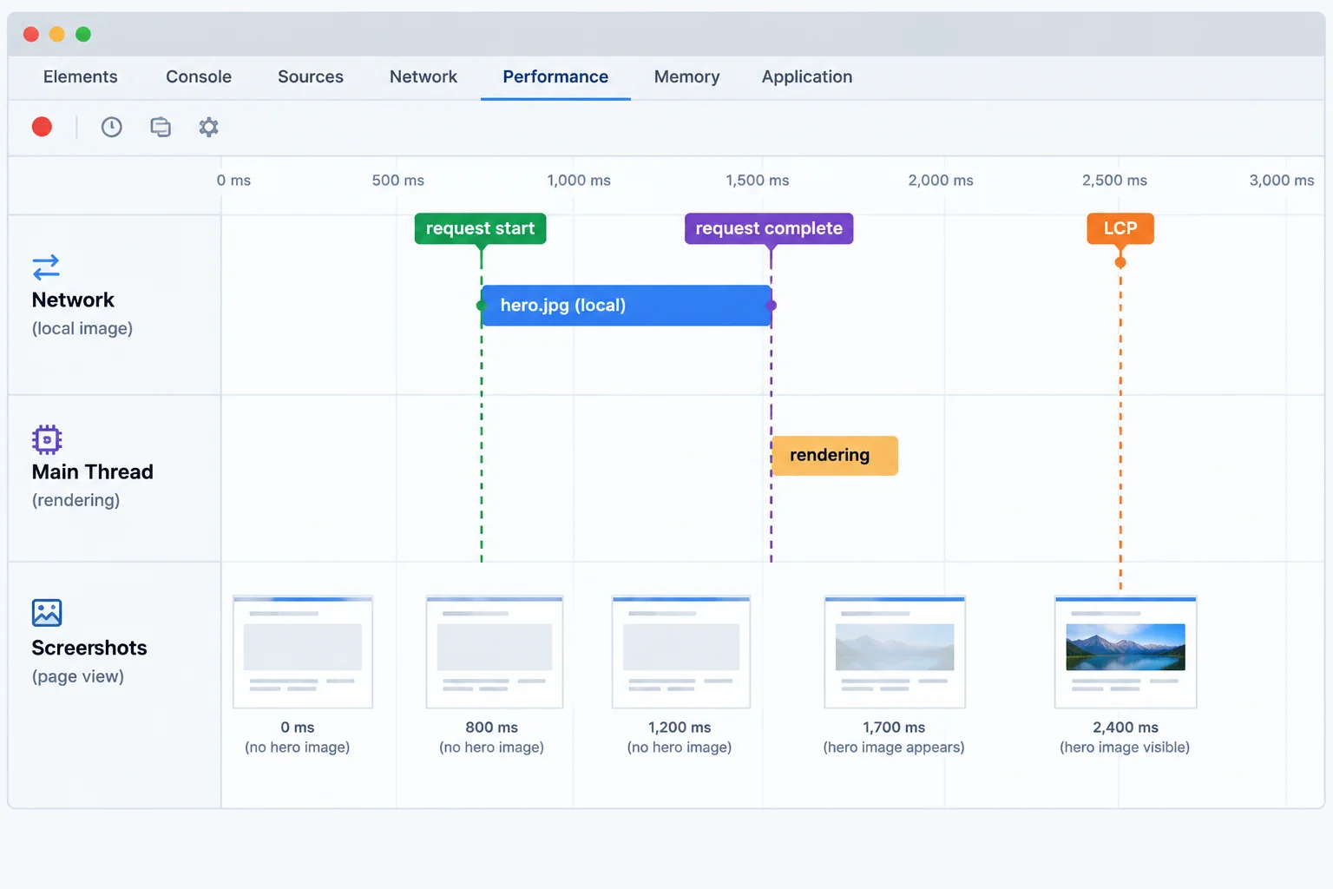Click the "(local image)" track subtitle

[82, 329]
